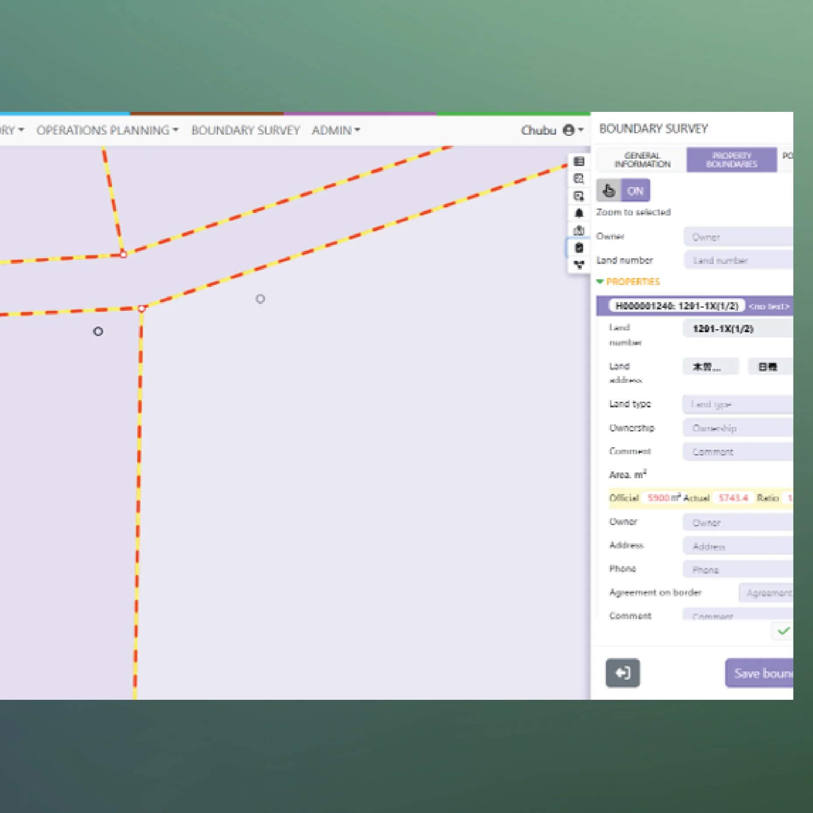Viewport: 813px width, 813px height.
Task: Open notifications via the bell icon
Action: pos(578,213)
